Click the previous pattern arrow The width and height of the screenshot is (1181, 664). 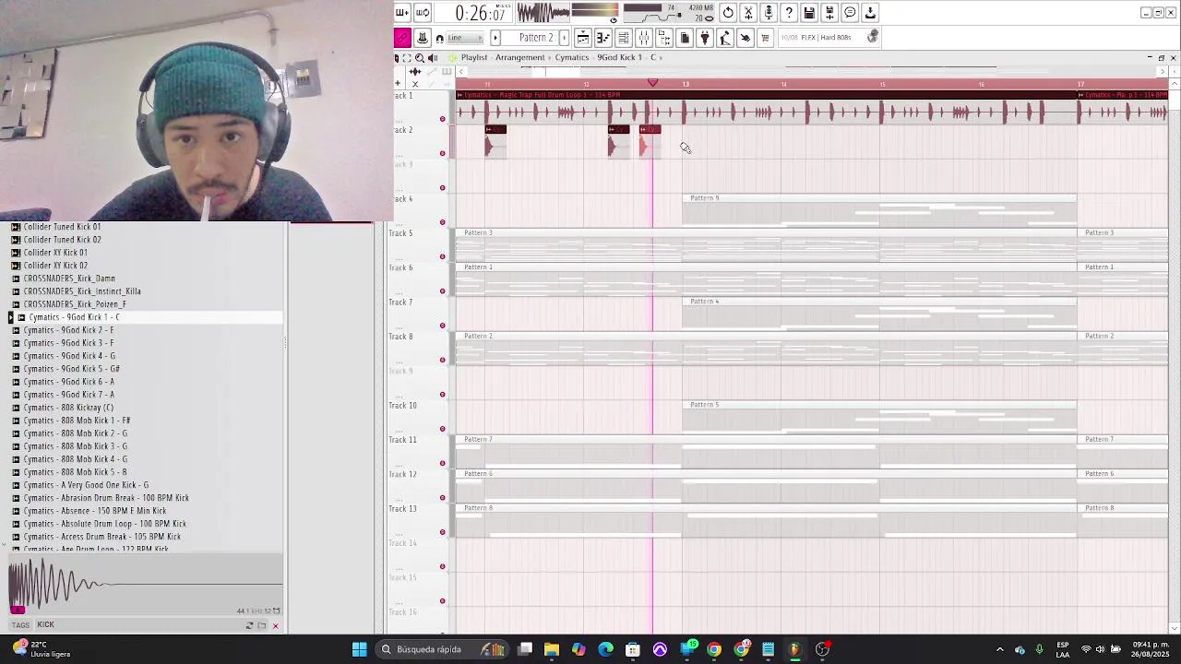pyautogui.click(x=495, y=38)
